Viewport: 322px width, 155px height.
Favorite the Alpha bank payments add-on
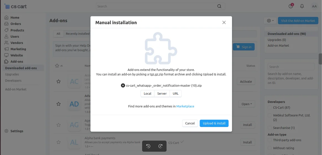pos(59,142)
